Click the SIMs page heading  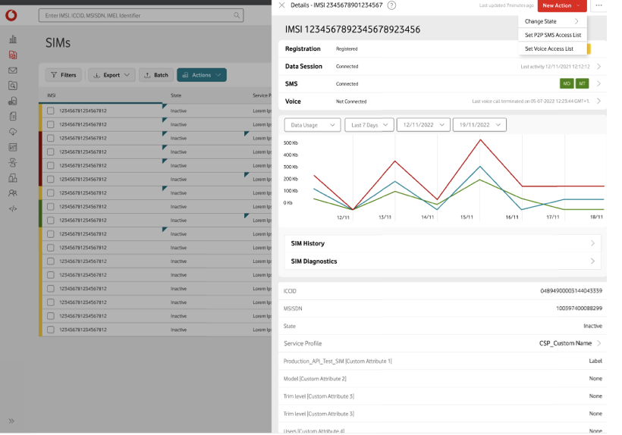(58, 42)
